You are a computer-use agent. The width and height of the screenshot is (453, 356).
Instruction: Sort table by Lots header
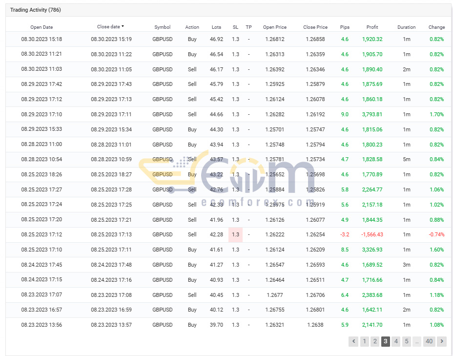point(216,27)
